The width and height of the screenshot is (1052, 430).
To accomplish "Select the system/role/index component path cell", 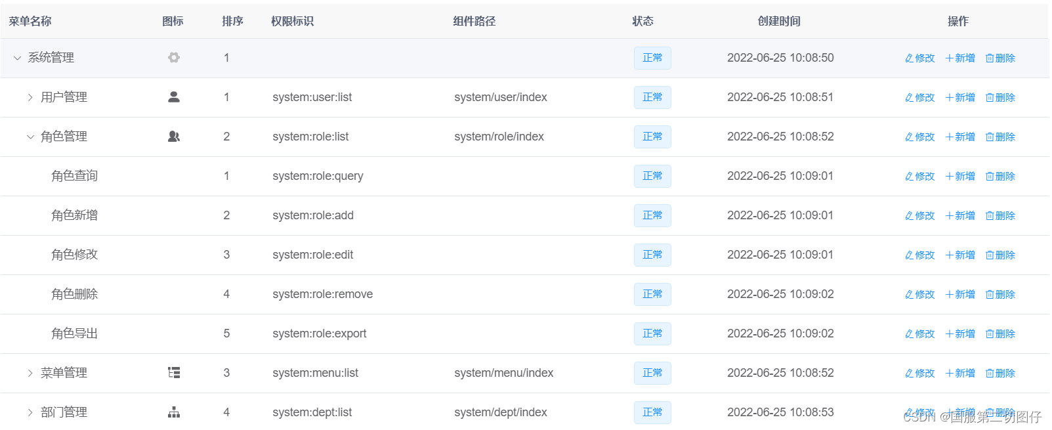I will 499,137.
